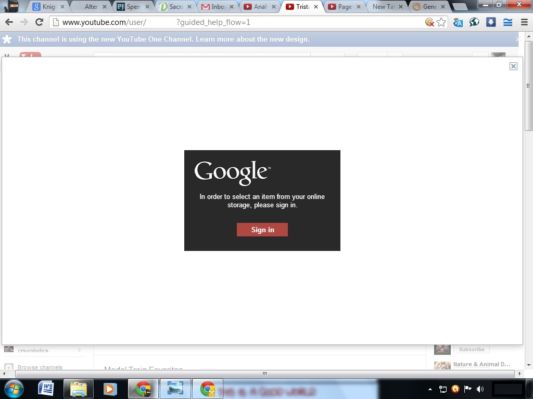533x399 pixels.
Task: Go back to the previous page
Action: tap(9, 22)
